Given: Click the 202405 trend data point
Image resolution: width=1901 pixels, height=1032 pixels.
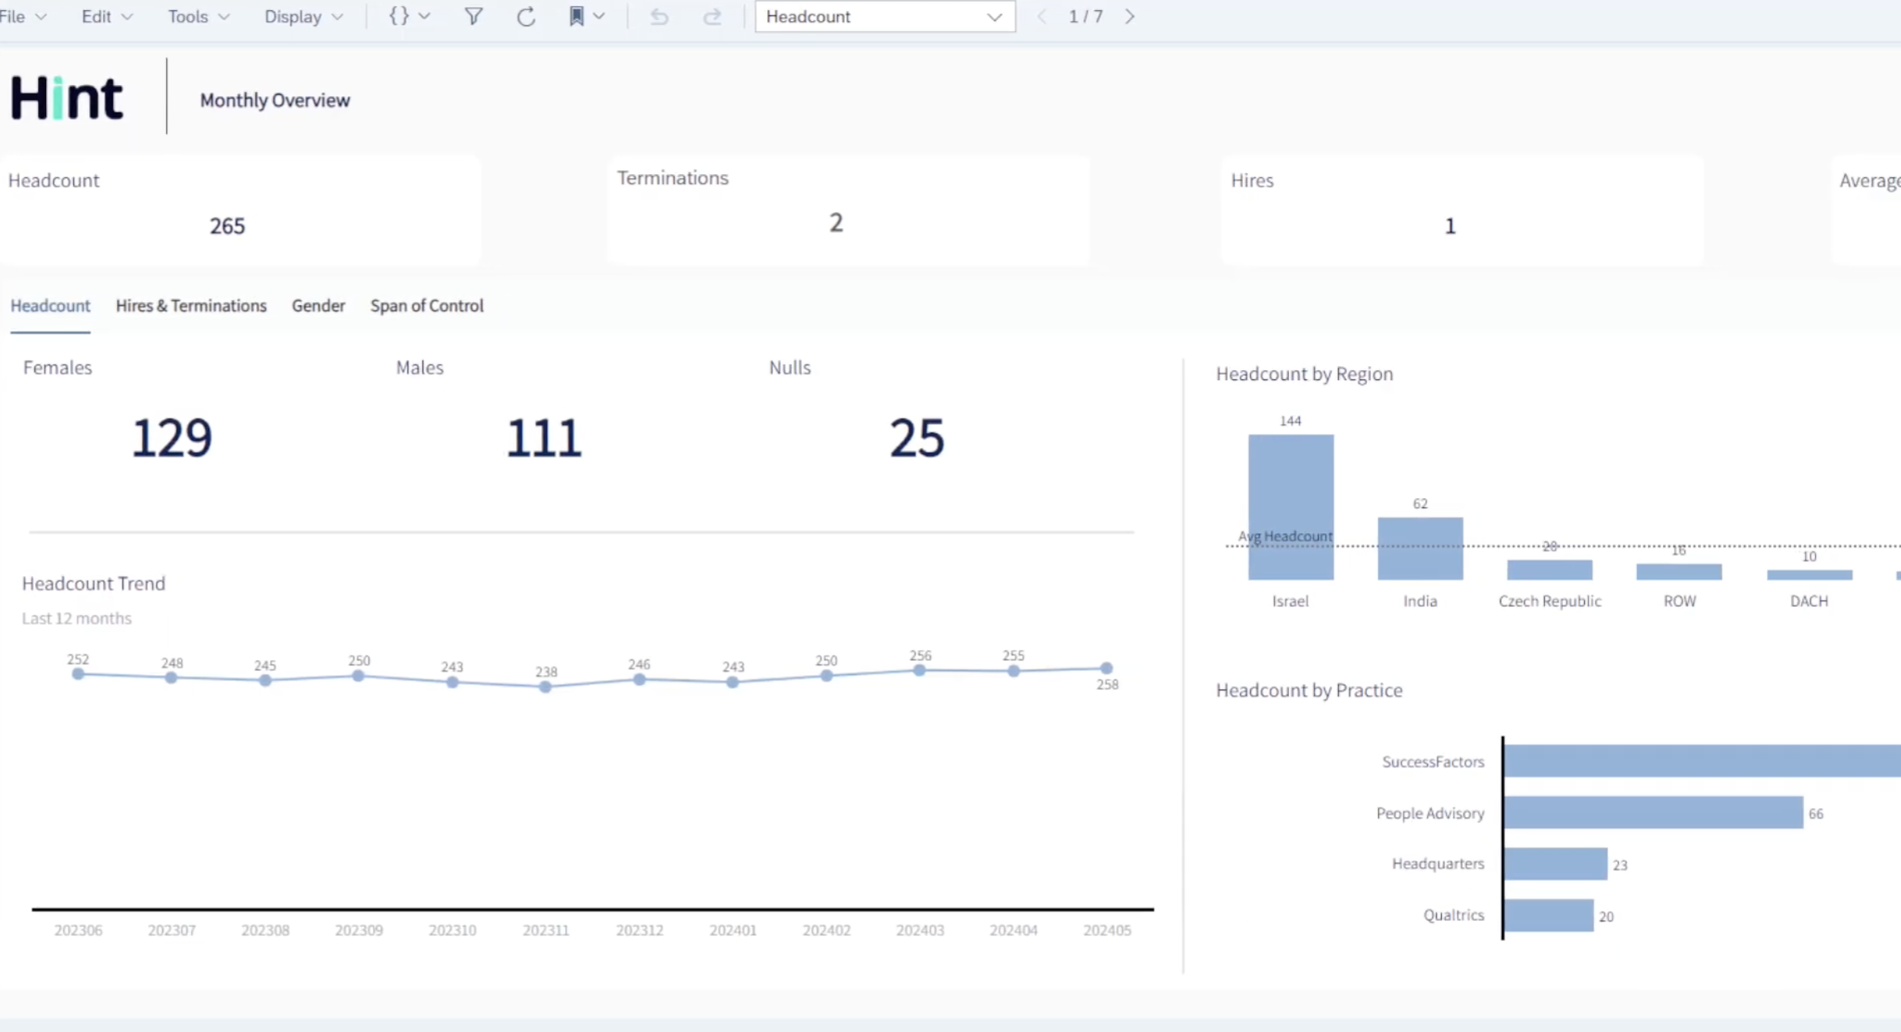Looking at the screenshot, I should [1106, 668].
